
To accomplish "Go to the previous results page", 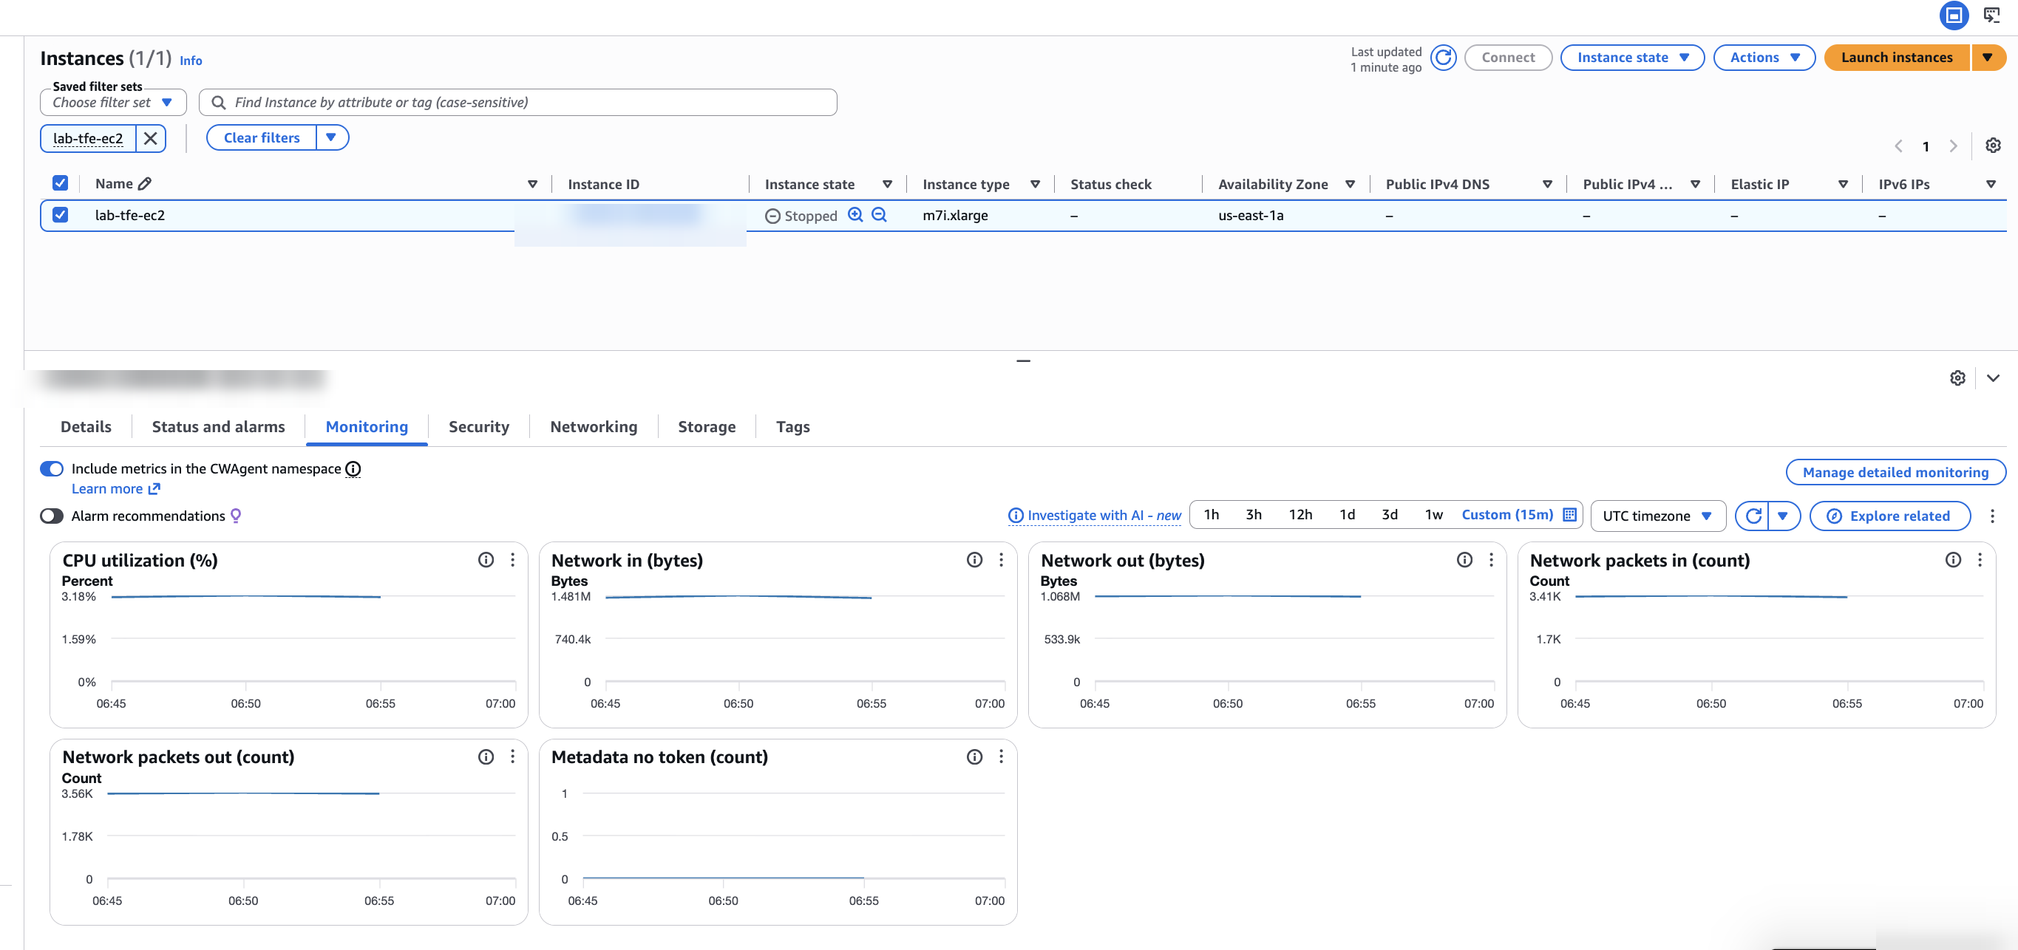I will click(1898, 146).
